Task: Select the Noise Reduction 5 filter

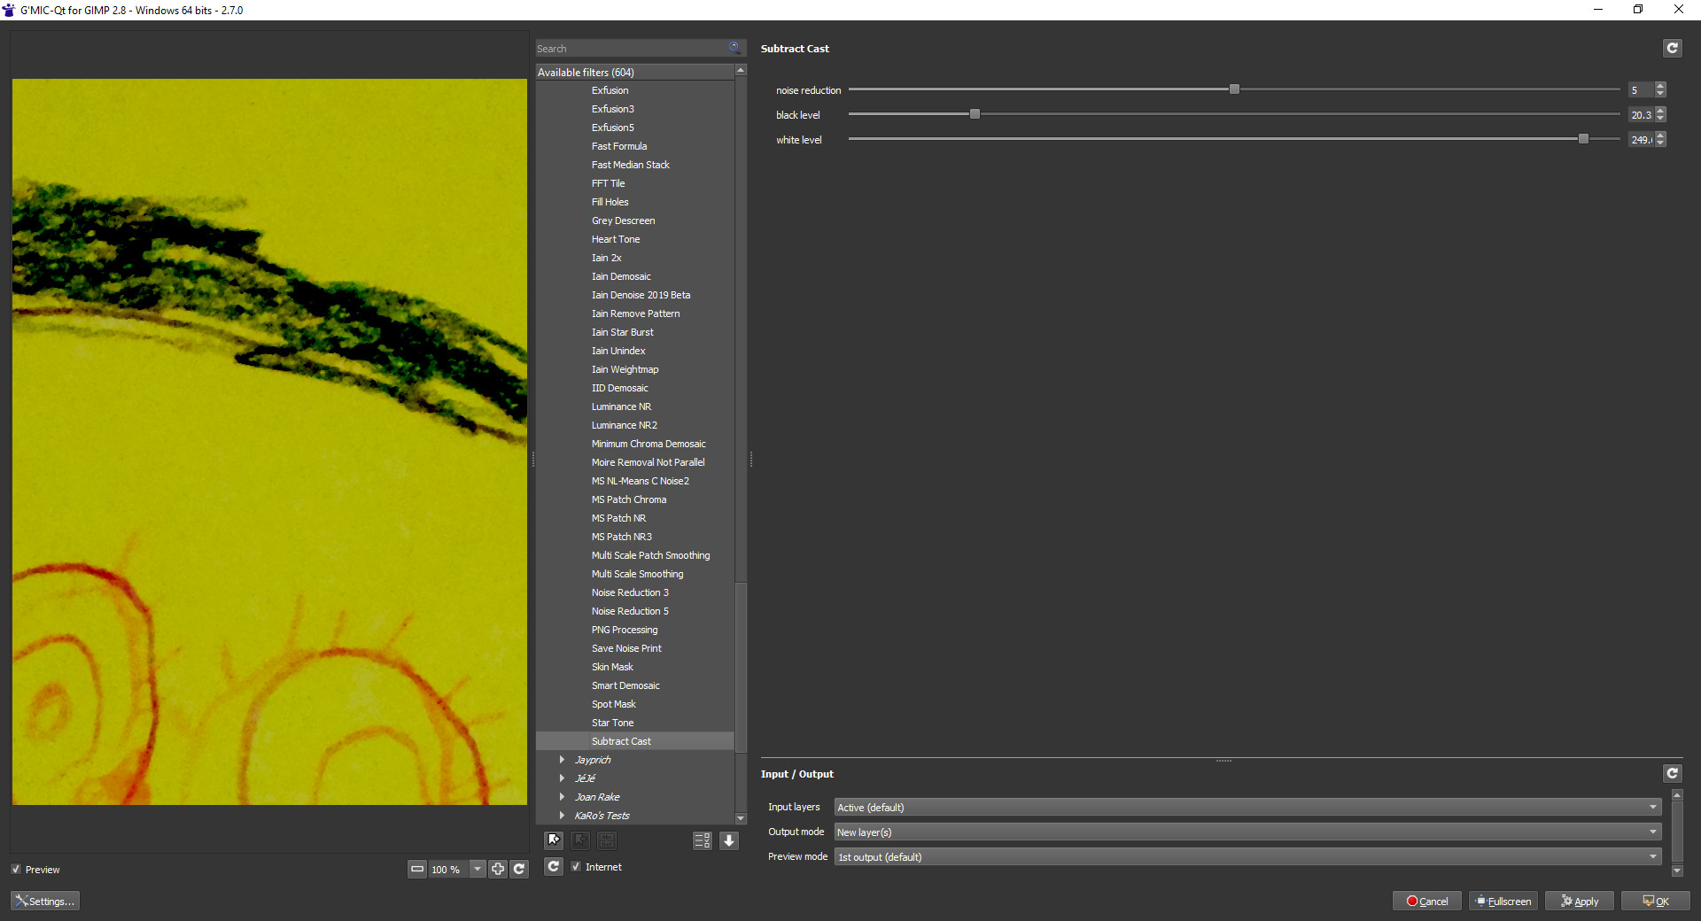Action: (630, 611)
